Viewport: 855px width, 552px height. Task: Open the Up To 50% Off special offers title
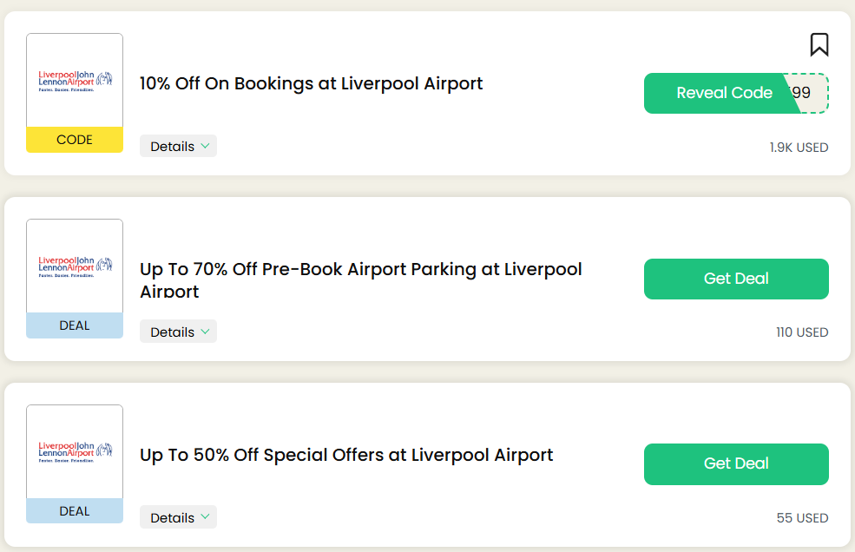[345, 455]
